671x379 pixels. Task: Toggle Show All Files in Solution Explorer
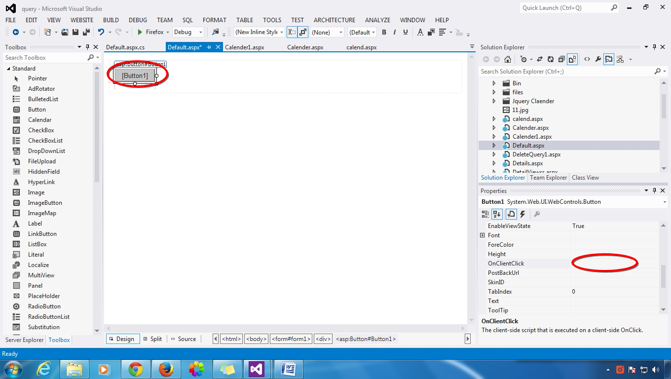click(x=572, y=59)
